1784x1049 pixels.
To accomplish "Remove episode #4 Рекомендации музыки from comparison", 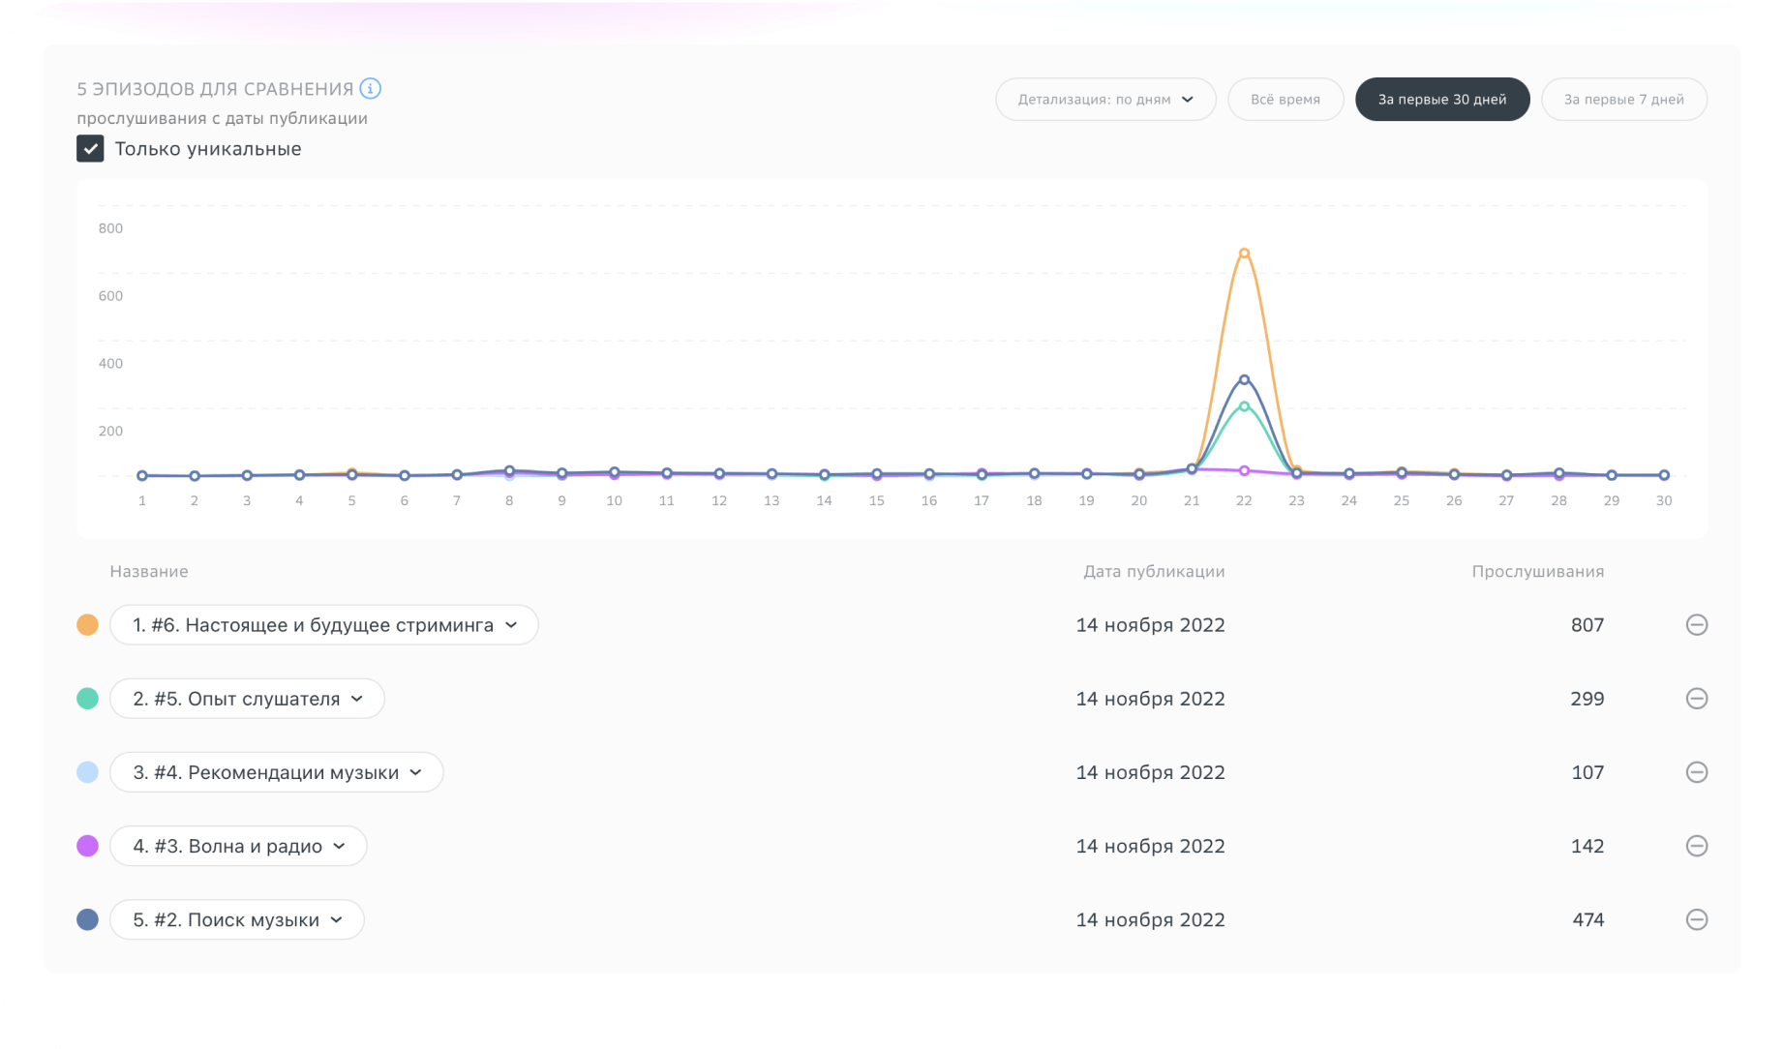I will (x=1696, y=772).
